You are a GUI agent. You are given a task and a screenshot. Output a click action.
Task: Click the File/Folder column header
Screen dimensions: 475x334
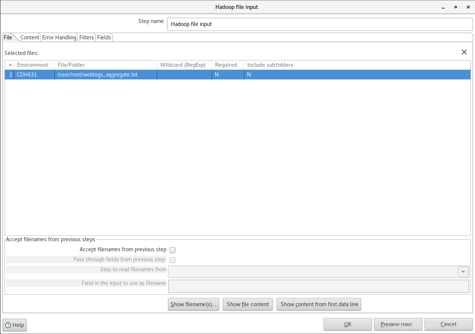(x=106, y=65)
